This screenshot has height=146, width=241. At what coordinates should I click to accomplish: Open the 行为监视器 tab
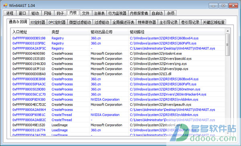117,13
